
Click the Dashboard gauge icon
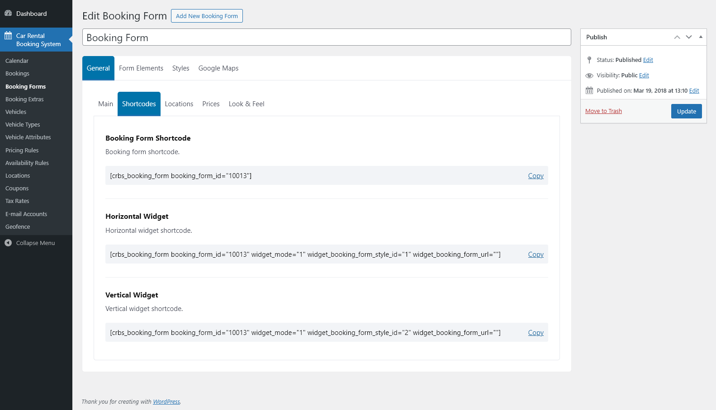tap(8, 14)
